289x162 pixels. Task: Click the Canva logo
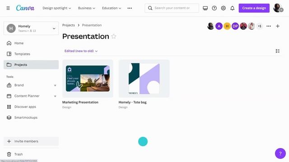point(25,8)
